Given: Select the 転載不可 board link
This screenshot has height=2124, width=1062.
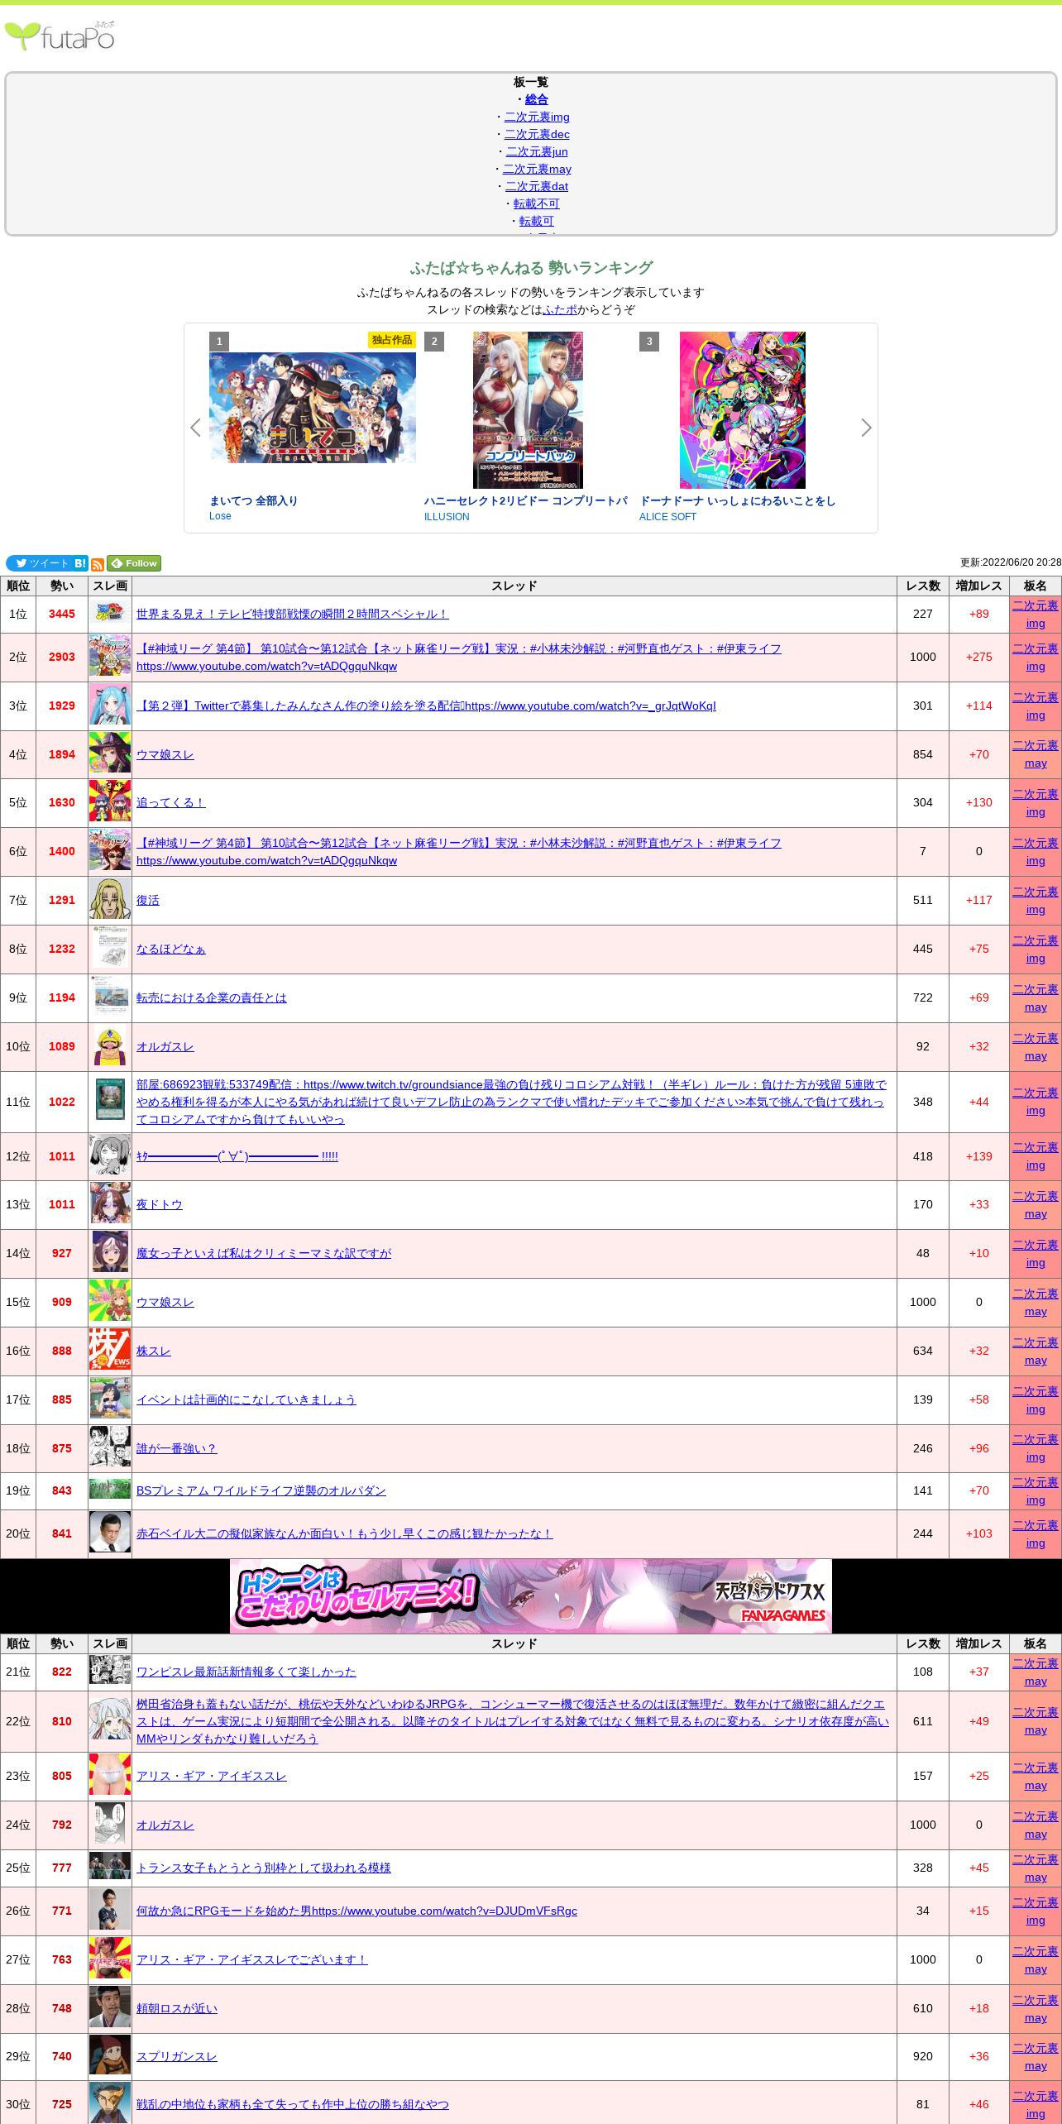Looking at the screenshot, I should point(537,203).
